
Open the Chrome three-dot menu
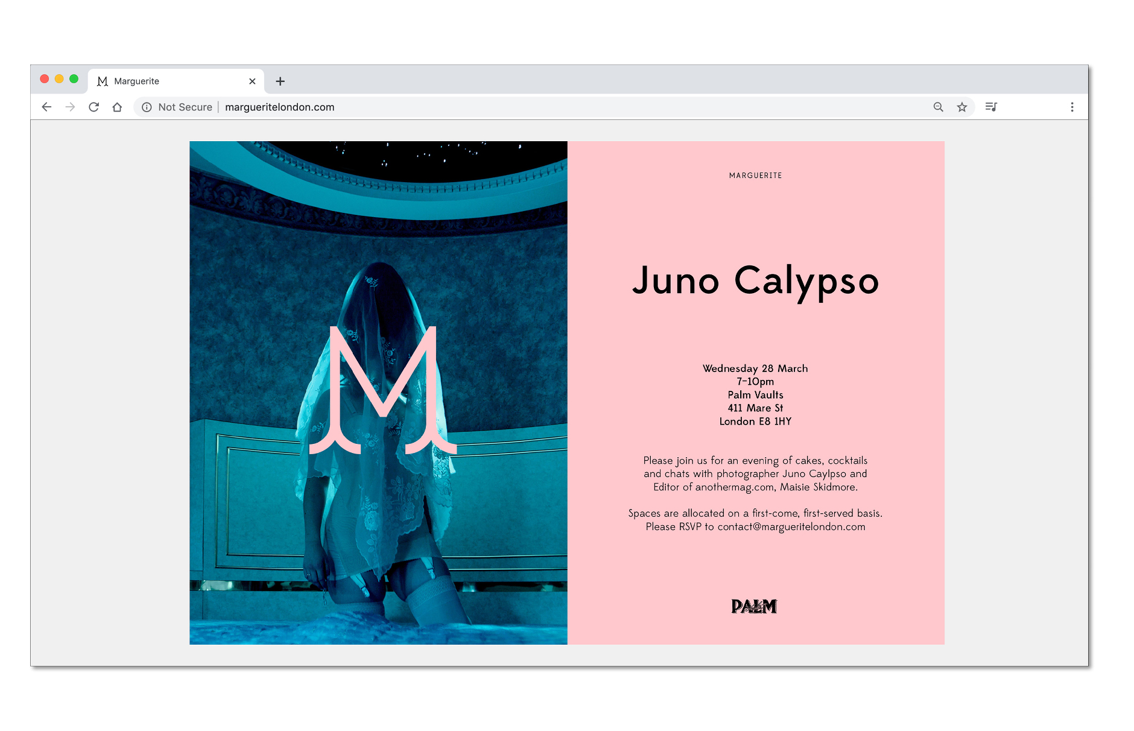(x=1071, y=107)
